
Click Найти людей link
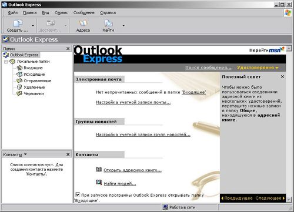tap(120, 184)
